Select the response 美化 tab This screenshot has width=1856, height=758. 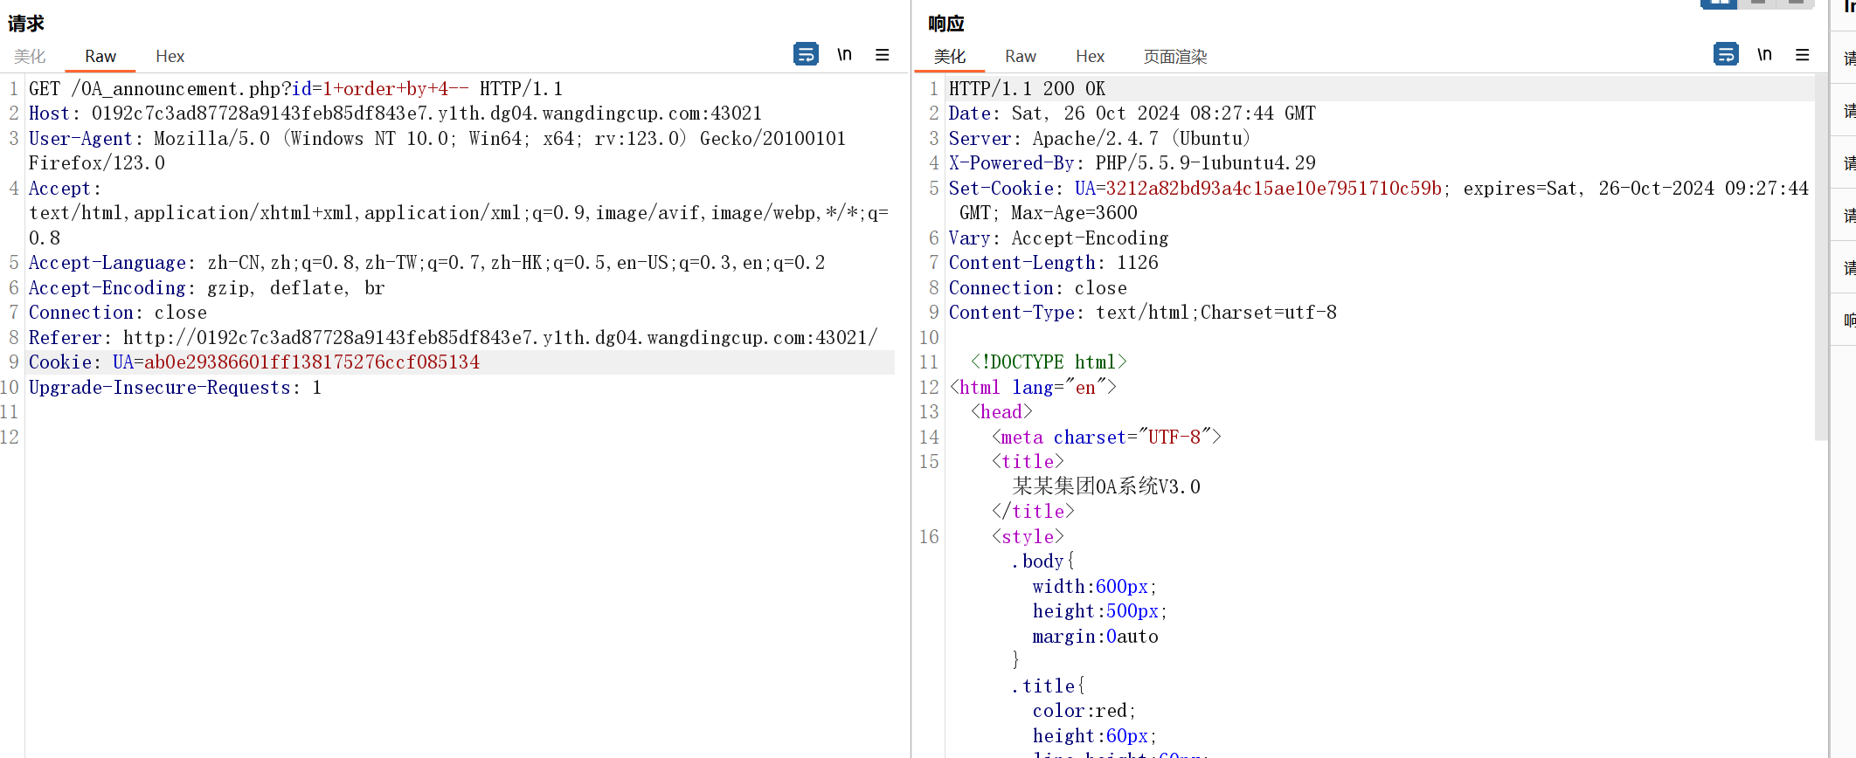click(x=950, y=57)
